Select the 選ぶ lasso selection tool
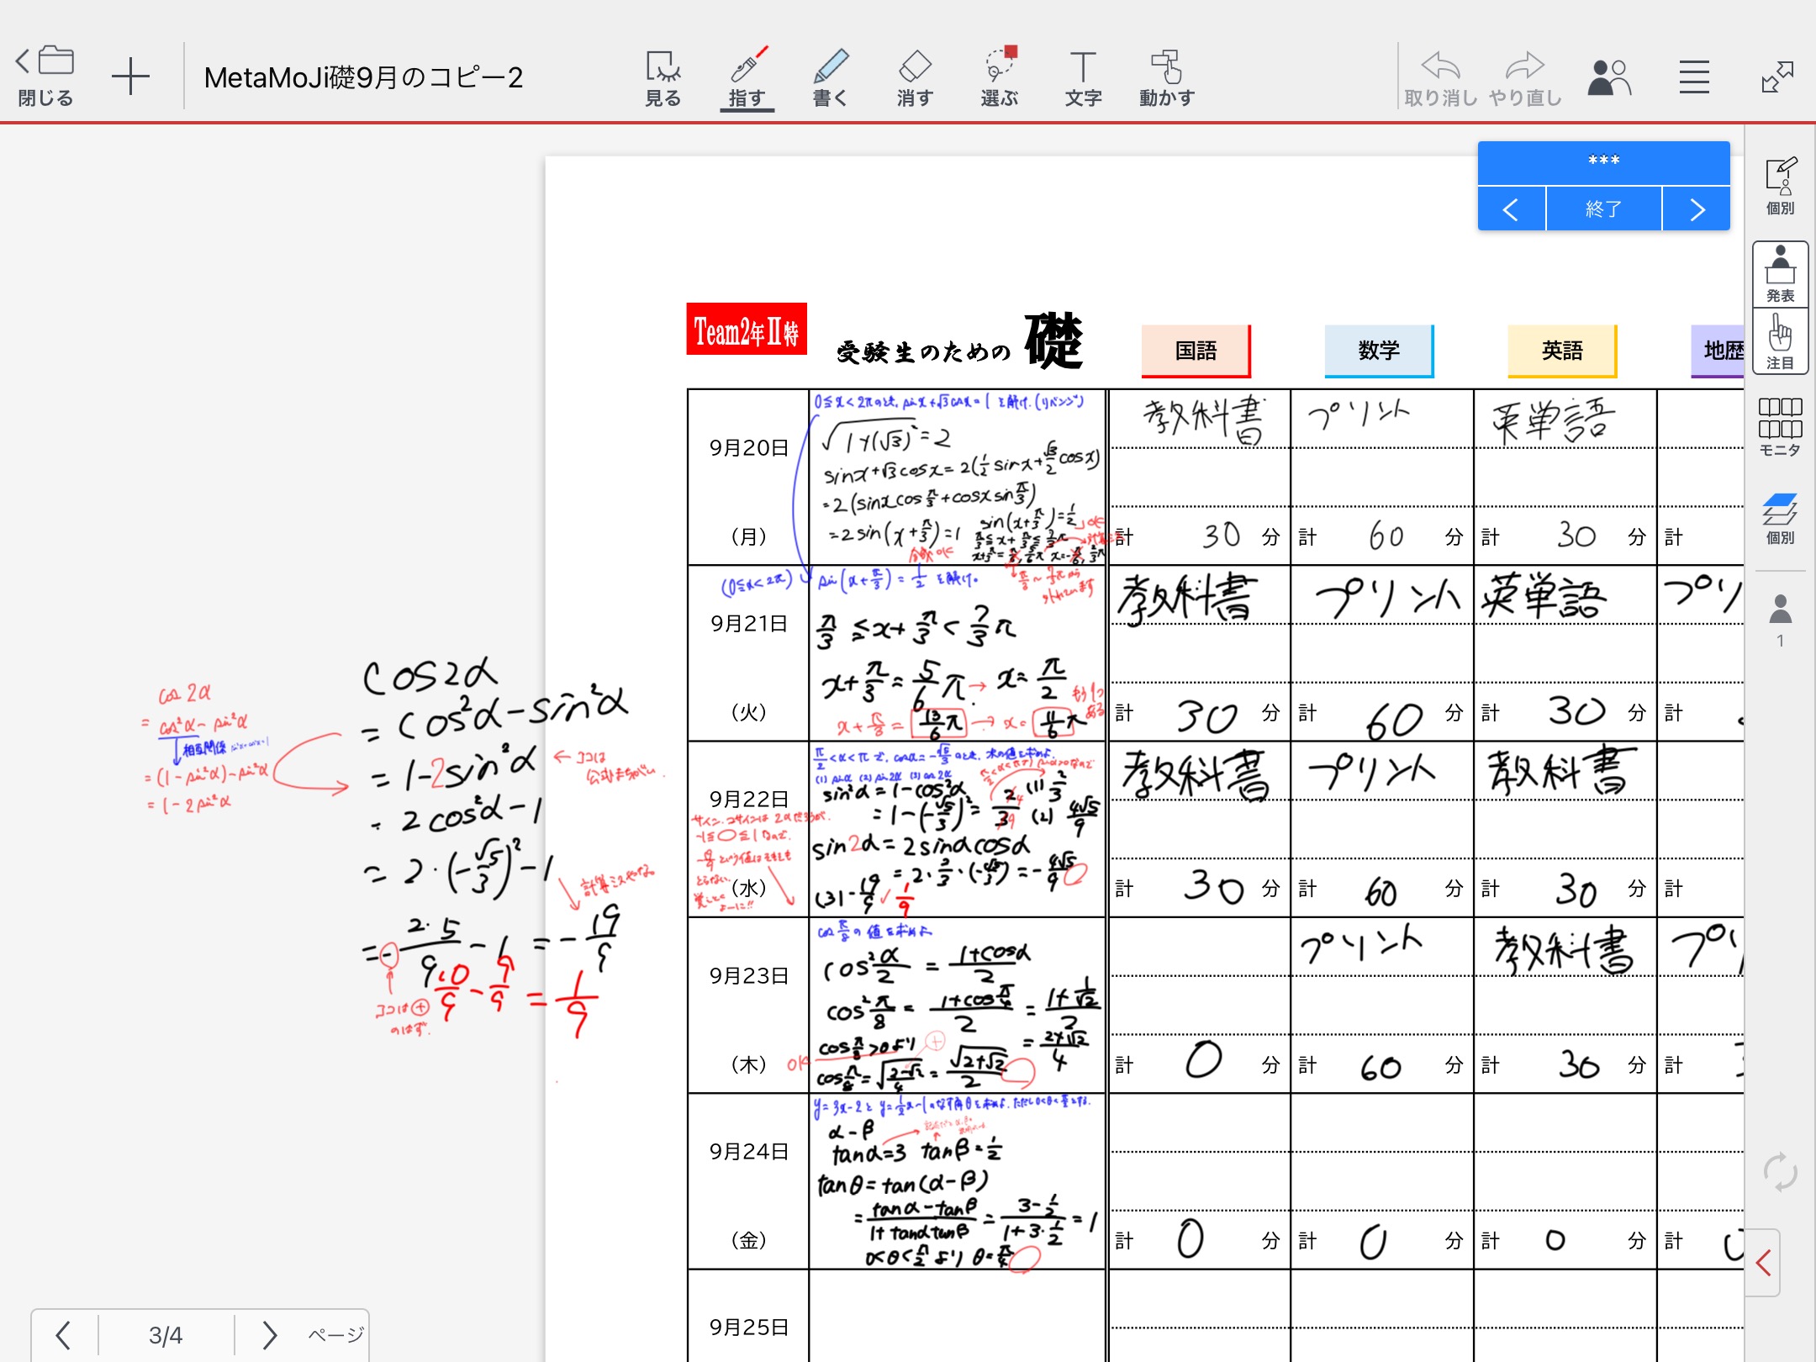This screenshot has width=1816, height=1362. [x=1000, y=77]
